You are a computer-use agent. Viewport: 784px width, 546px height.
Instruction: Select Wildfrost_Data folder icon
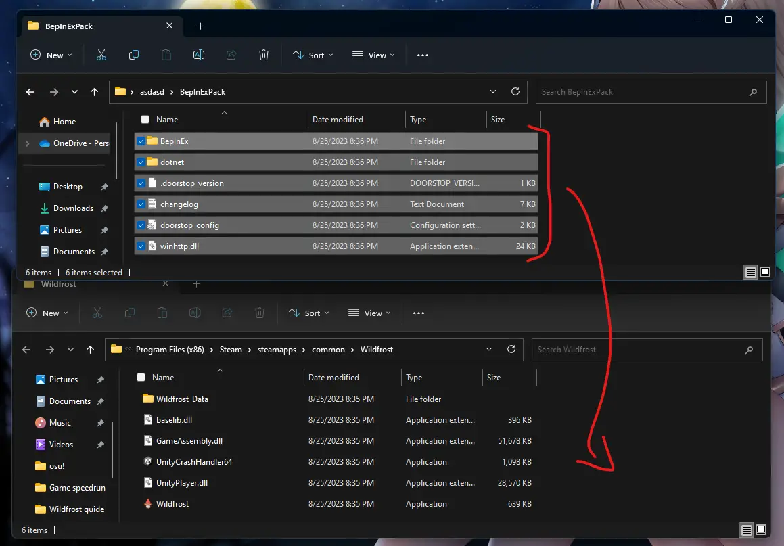[x=148, y=399]
